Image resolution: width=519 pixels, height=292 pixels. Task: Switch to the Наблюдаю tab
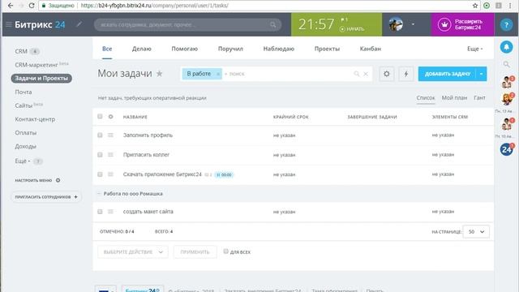279,49
